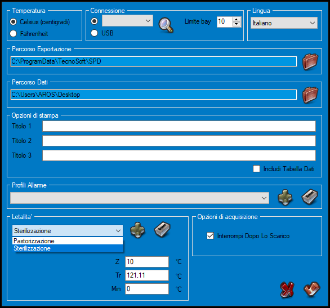The width and height of the screenshot is (330, 308).
Task: Collapse the Letalita' Sterilizzazione combo box
Action: point(68,231)
